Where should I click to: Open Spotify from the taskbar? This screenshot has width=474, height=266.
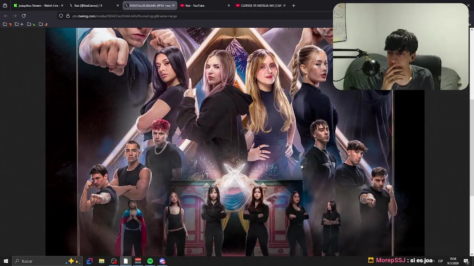[150, 261]
